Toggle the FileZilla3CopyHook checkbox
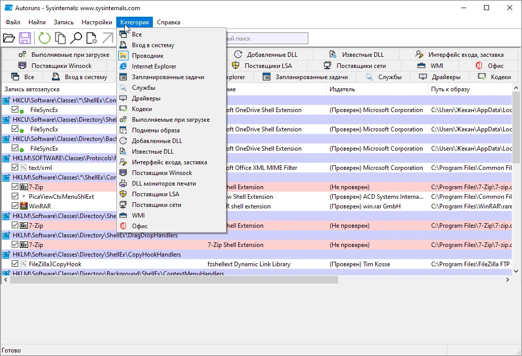Image resolution: width=522 pixels, height=356 pixels. coord(15,264)
